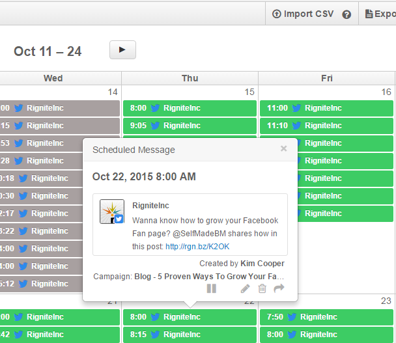The width and height of the screenshot is (396, 343).
Task: Click the popup date Oct 22, 2015 8:00 AM
Action: (x=144, y=176)
